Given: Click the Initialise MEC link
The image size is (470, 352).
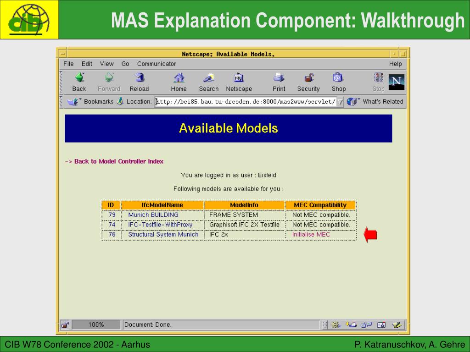Looking at the screenshot, I should coord(311,234).
